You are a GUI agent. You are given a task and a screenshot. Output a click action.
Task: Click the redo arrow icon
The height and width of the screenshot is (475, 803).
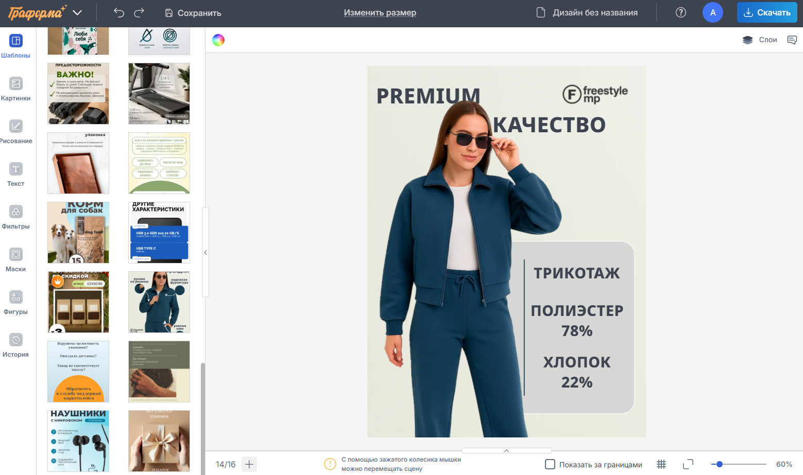pyautogui.click(x=139, y=13)
